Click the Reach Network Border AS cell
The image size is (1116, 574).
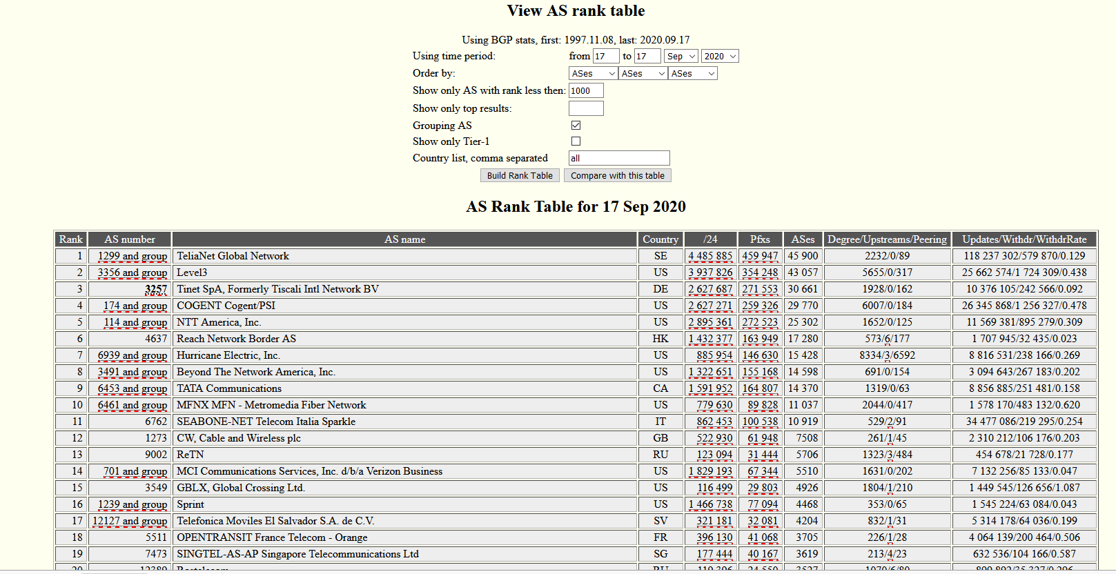[x=404, y=339]
